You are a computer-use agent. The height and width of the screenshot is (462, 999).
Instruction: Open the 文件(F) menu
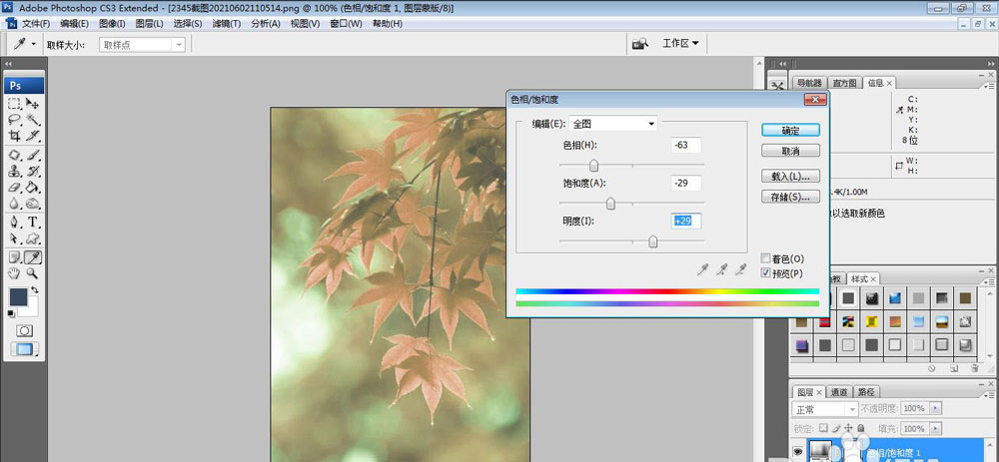(x=36, y=24)
